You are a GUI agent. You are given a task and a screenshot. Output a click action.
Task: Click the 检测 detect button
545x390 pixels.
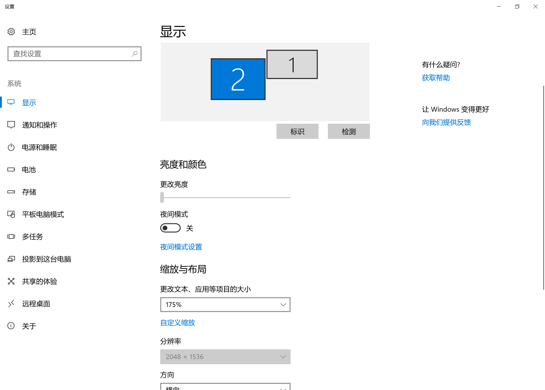[x=349, y=131]
